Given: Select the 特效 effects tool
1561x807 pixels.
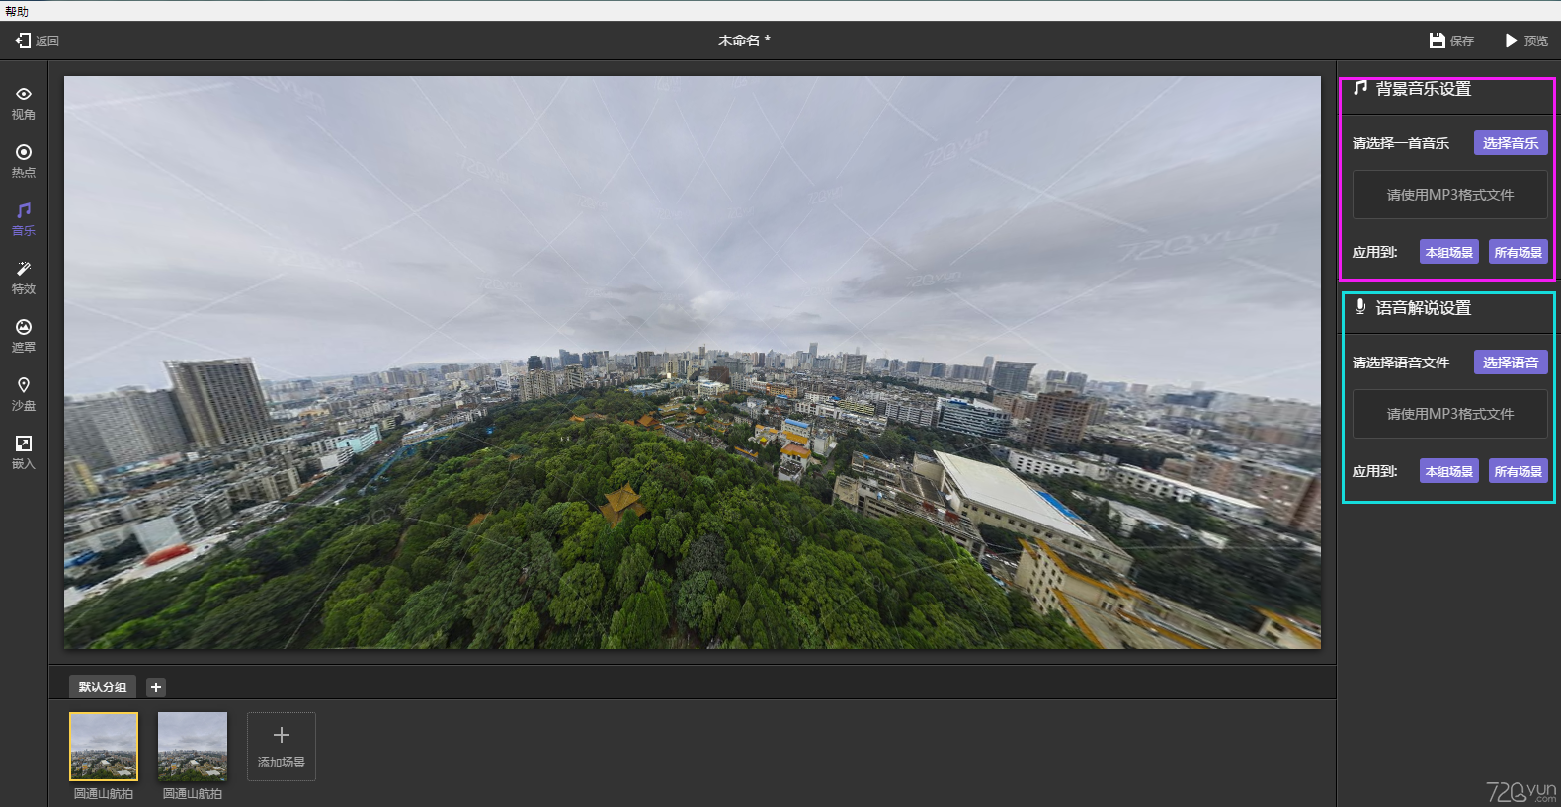Looking at the screenshot, I should click(x=24, y=278).
